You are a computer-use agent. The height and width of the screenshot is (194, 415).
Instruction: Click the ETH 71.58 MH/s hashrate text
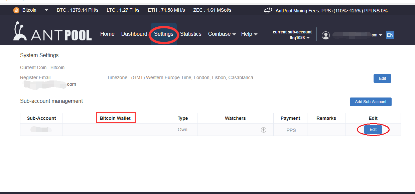point(166,10)
